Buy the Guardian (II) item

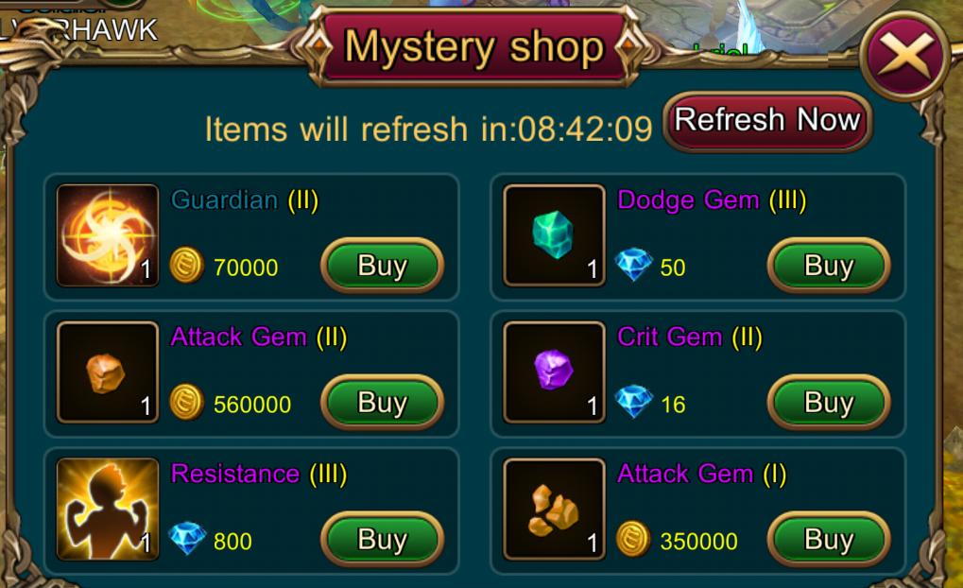click(x=382, y=266)
